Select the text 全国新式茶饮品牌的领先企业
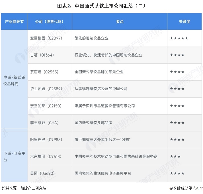 99,72
